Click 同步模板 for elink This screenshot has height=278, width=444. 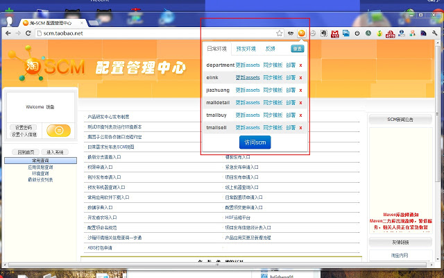coord(273,77)
